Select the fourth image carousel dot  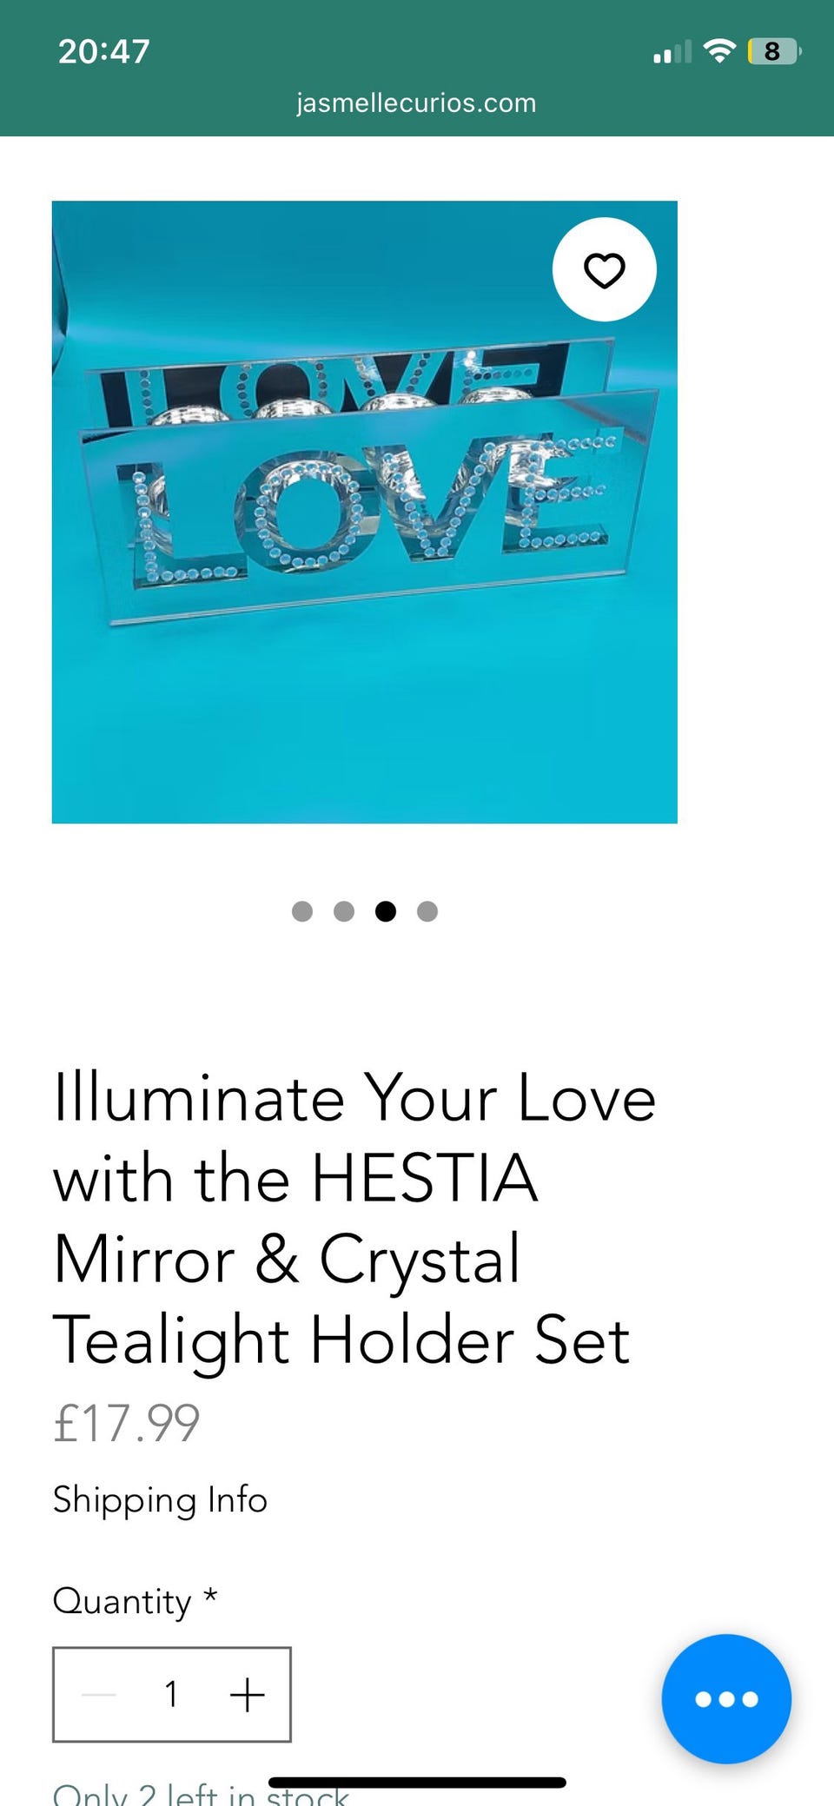[x=427, y=911]
